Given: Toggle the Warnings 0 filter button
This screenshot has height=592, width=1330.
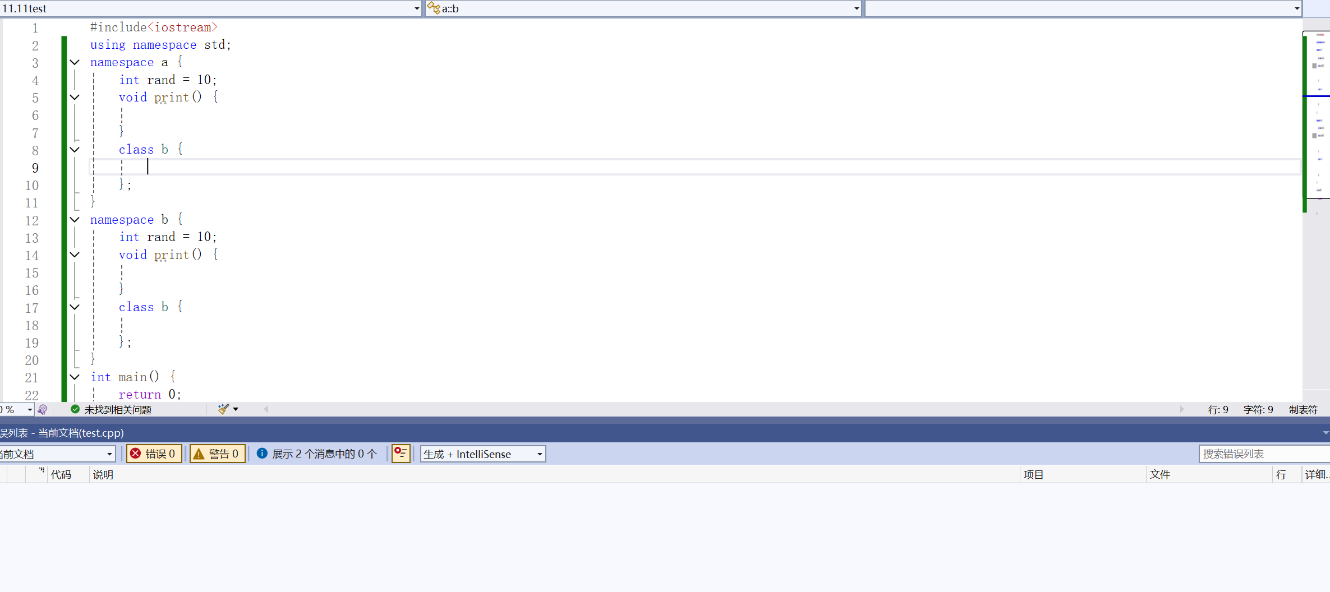Looking at the screenshot, I should [218, 454].
